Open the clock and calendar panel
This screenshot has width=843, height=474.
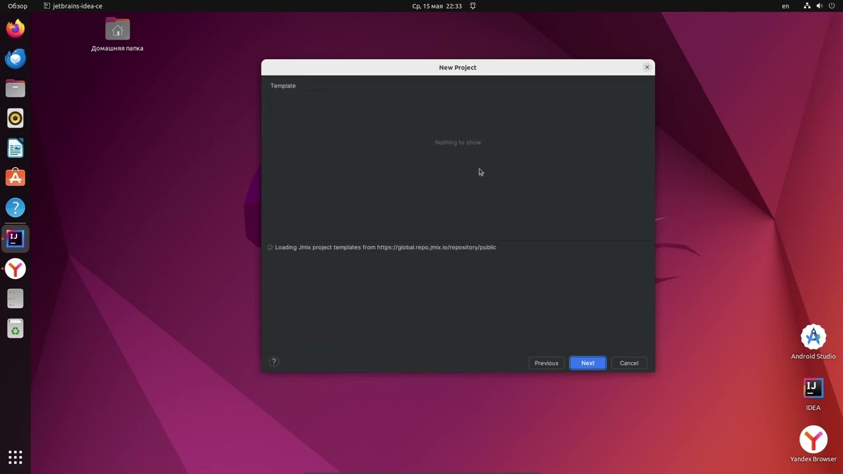437,6
